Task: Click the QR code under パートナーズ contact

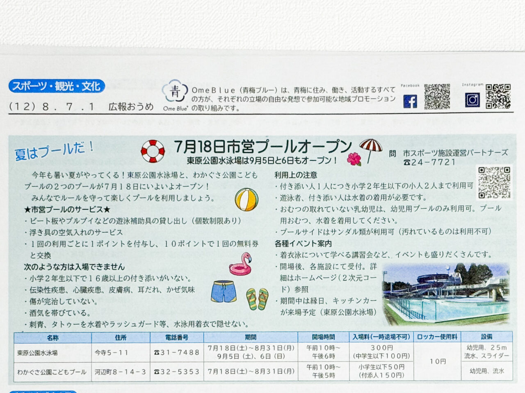Action: pyautogui.click(x=494, y=183)
